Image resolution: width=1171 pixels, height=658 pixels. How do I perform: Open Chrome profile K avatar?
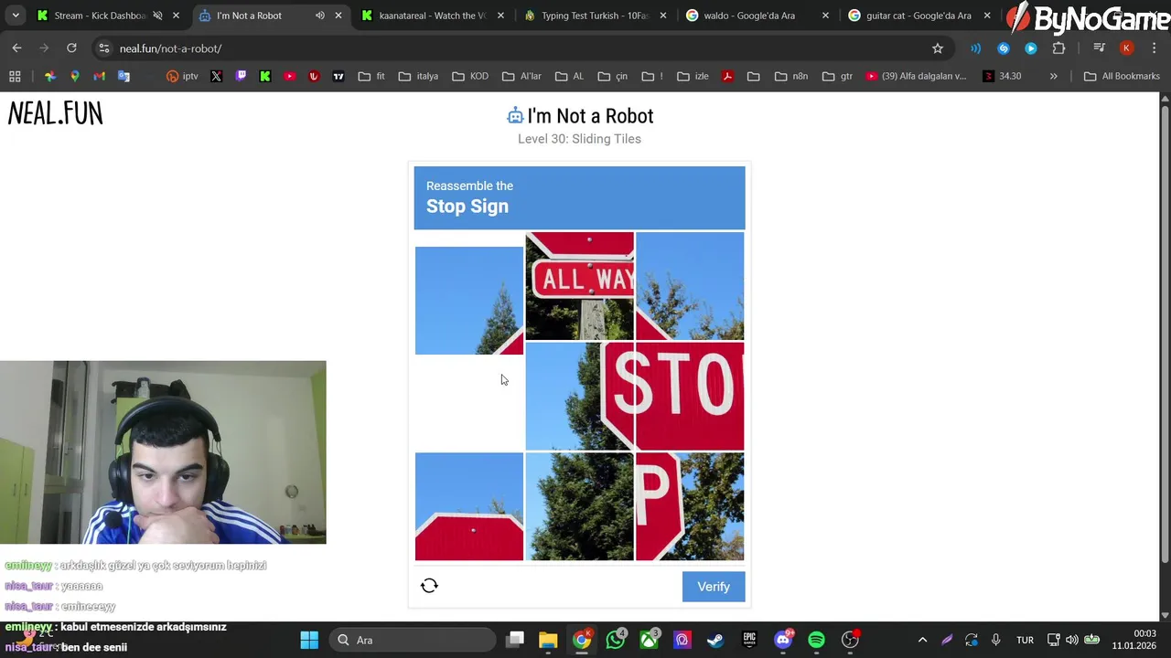point(1126,48)
